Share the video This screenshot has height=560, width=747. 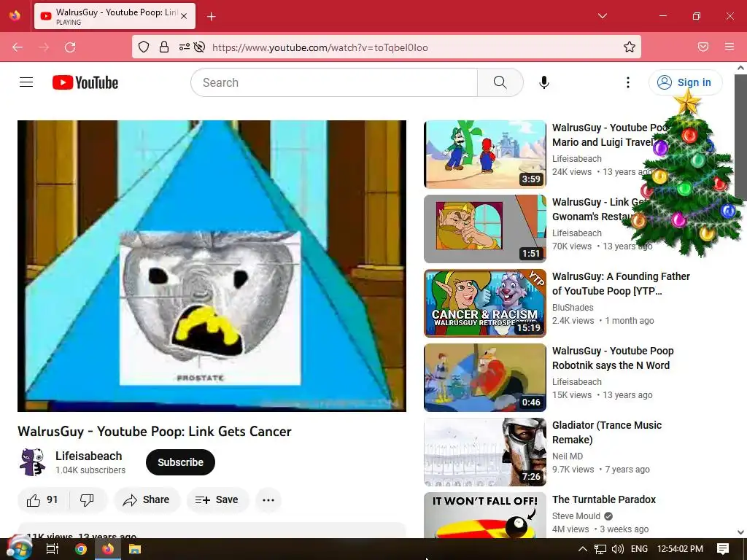pos(146,499)
